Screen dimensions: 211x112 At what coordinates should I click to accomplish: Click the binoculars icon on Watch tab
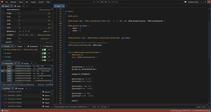(3, 6)
